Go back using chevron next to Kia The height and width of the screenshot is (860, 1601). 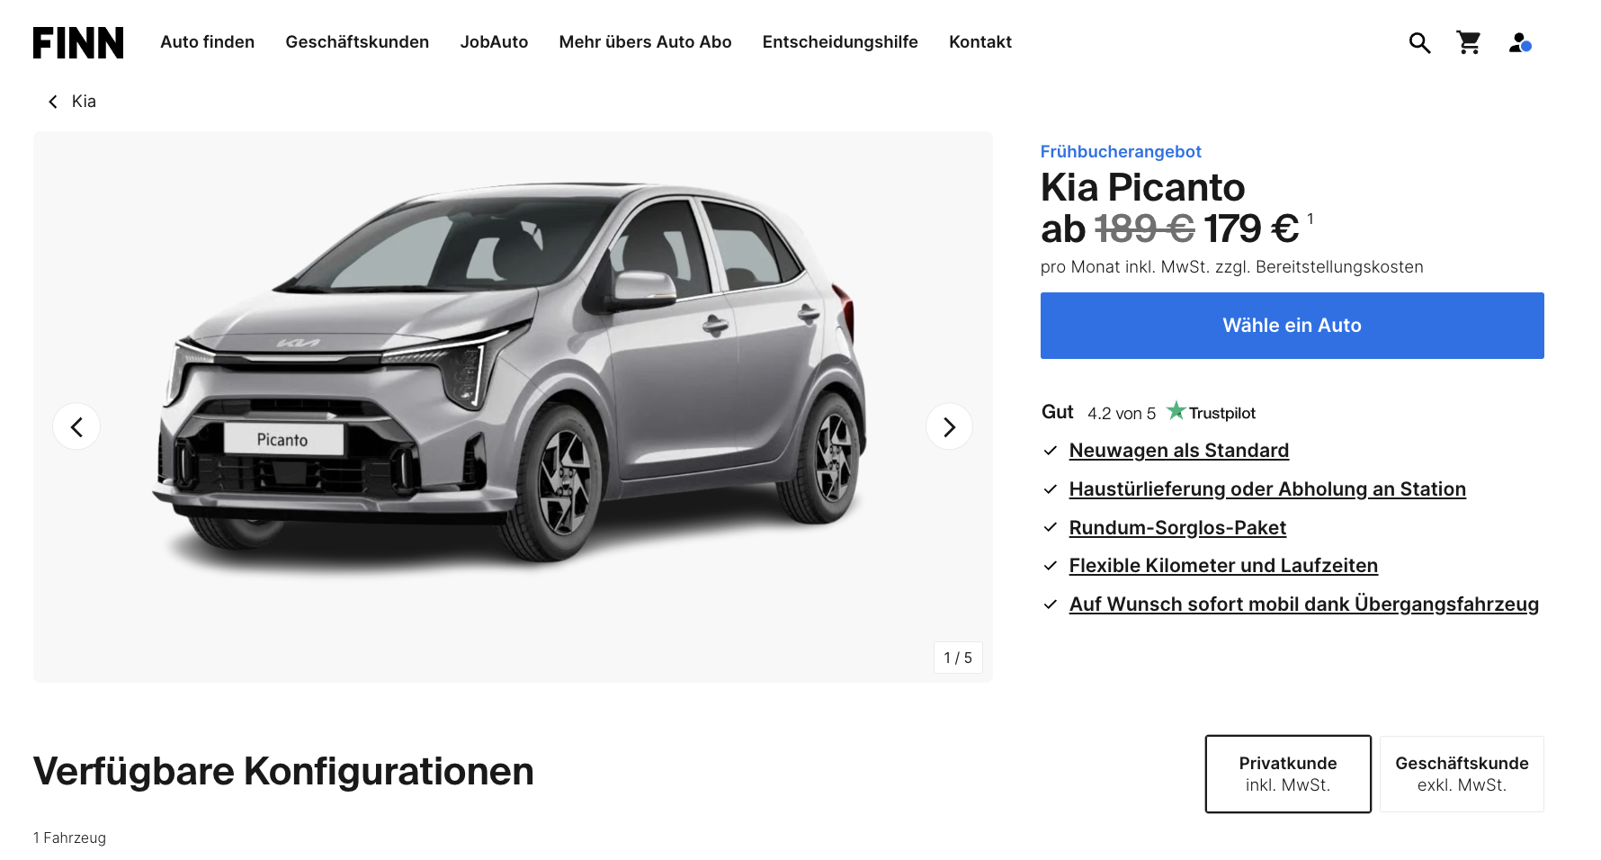[53, 102]
